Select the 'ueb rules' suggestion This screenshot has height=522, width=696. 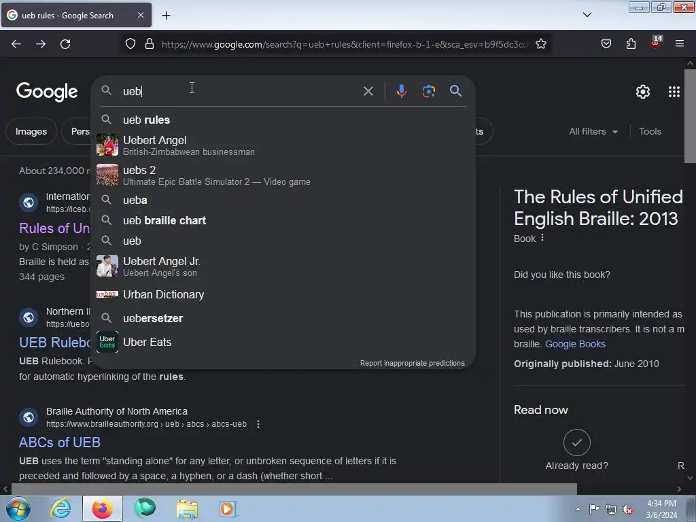pos(283,120)
